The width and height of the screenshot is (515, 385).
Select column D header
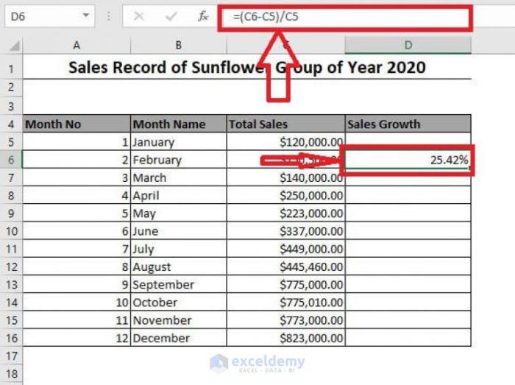point(408,46)
